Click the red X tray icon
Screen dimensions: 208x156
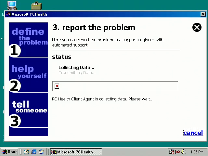[178, 152]
